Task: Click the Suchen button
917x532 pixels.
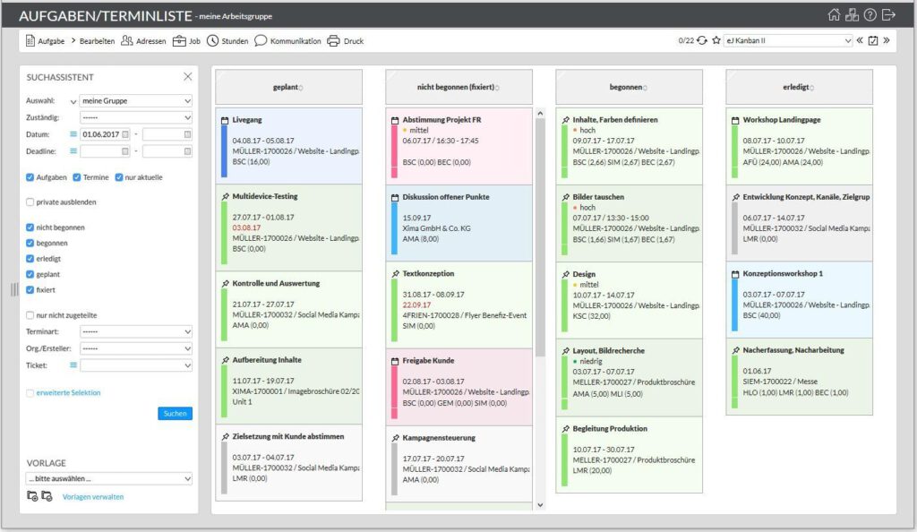Action: tap(175, 413)
